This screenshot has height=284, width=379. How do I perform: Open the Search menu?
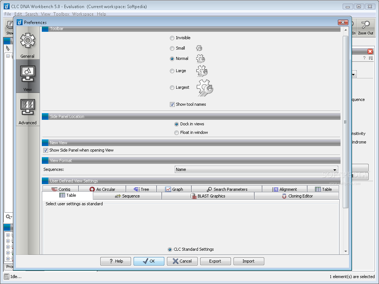pyautogui.click(x=32, y=14)
